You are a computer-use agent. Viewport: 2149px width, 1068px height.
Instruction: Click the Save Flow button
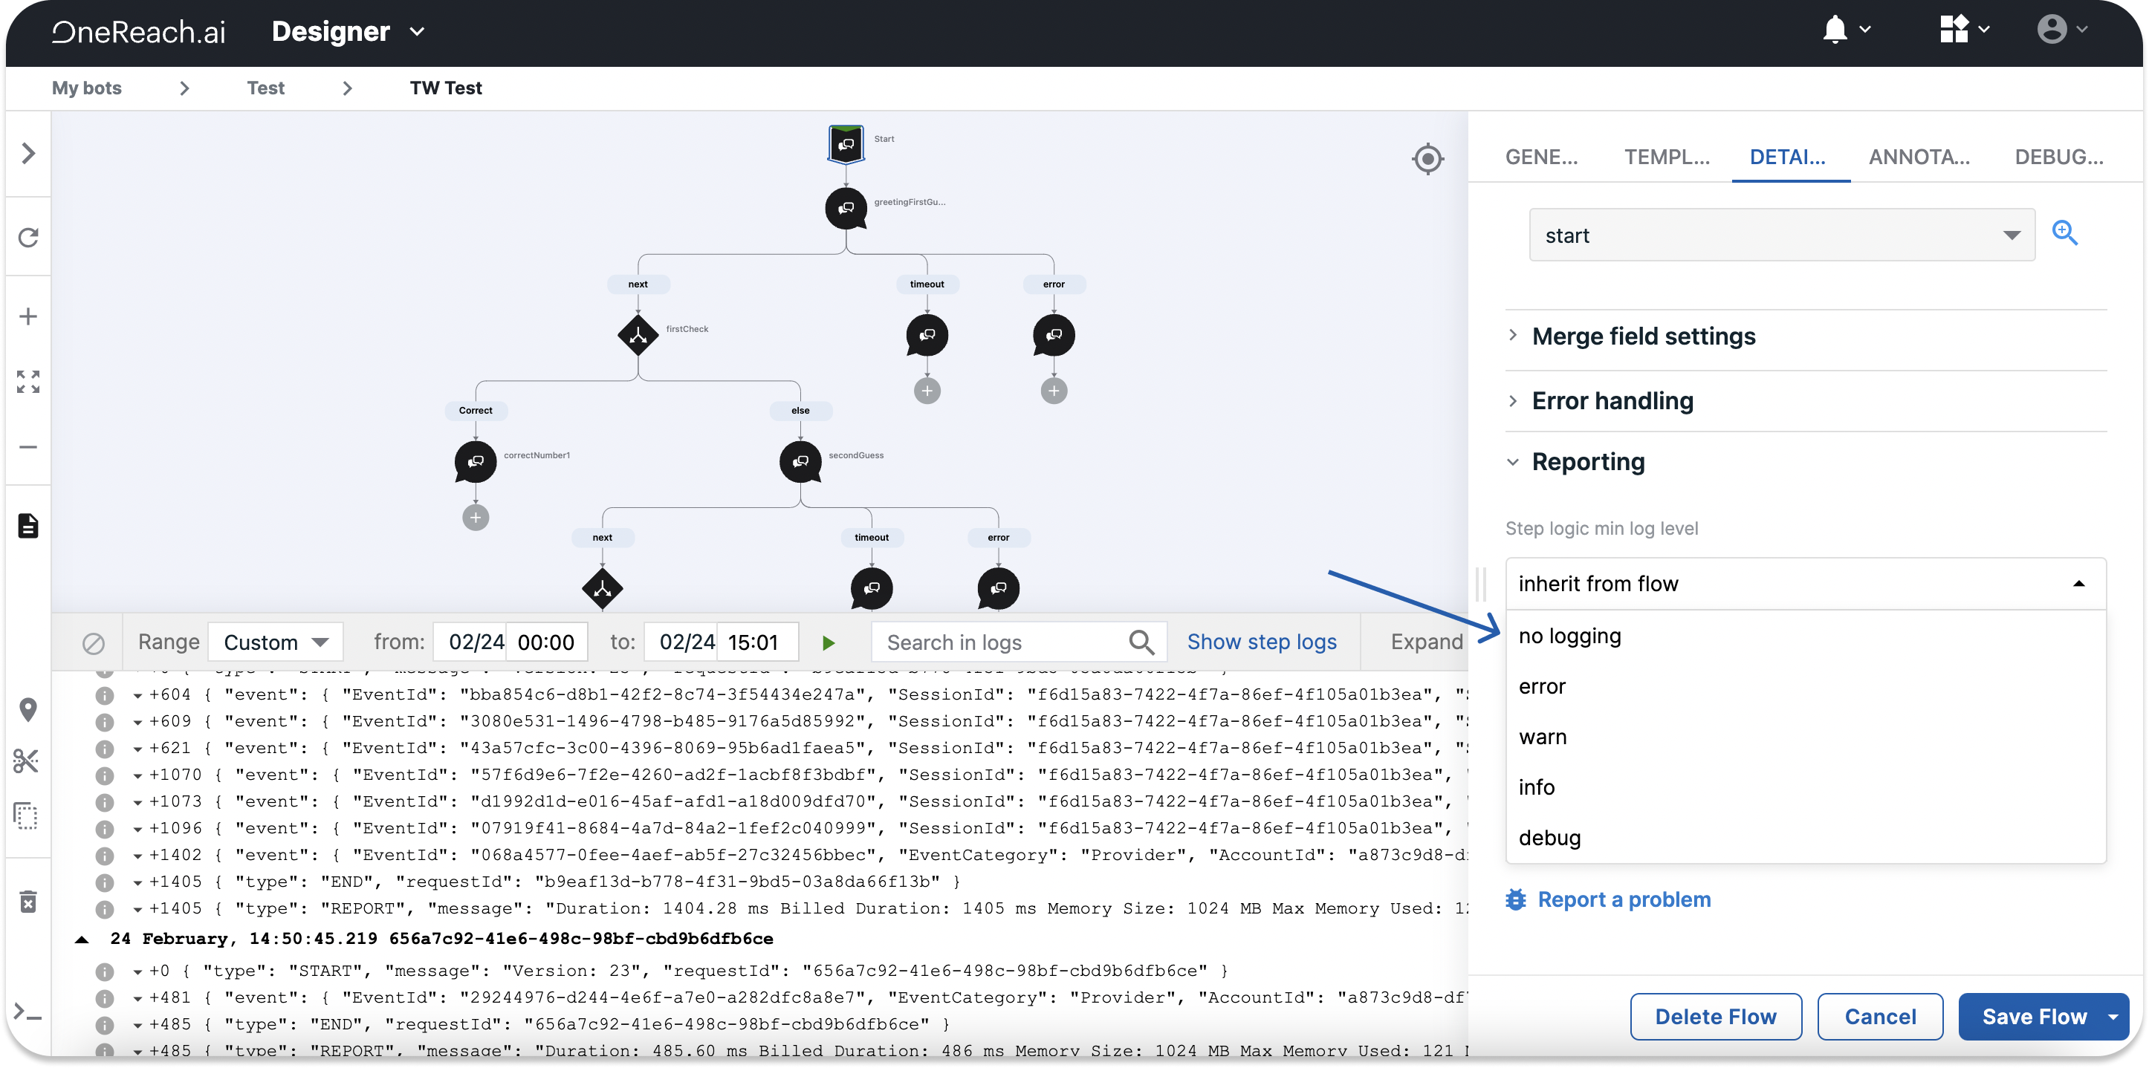click(2034, 1015)
